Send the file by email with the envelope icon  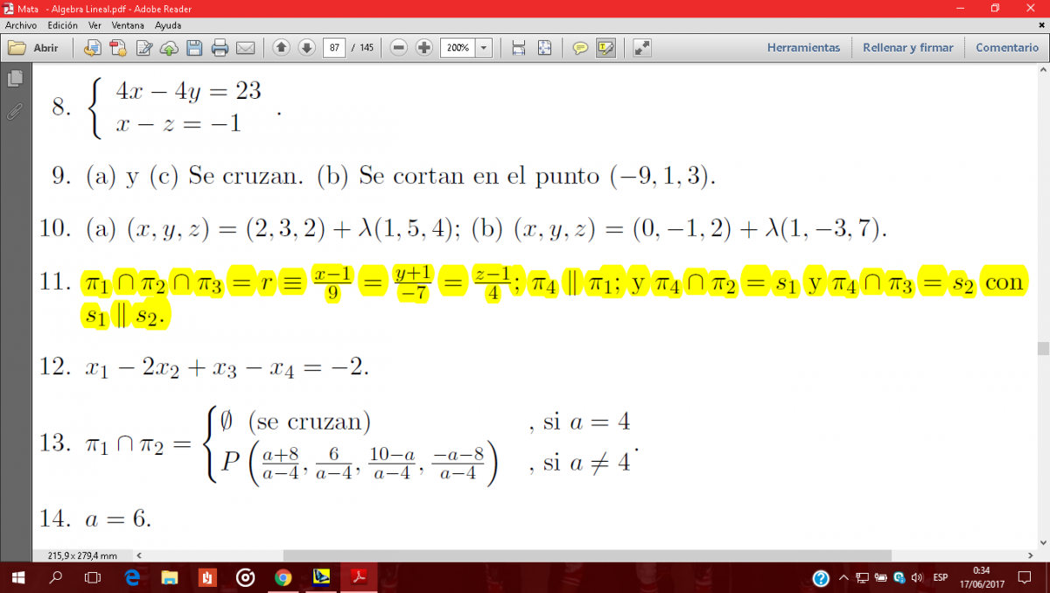pos(246,48)
